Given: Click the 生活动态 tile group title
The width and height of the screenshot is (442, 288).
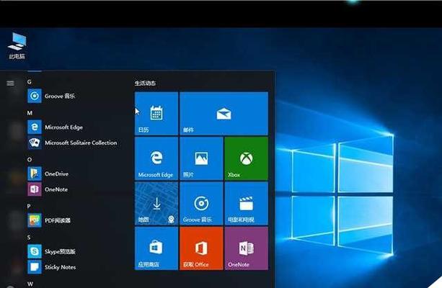Looking at the screenshot, I should 145,83.
